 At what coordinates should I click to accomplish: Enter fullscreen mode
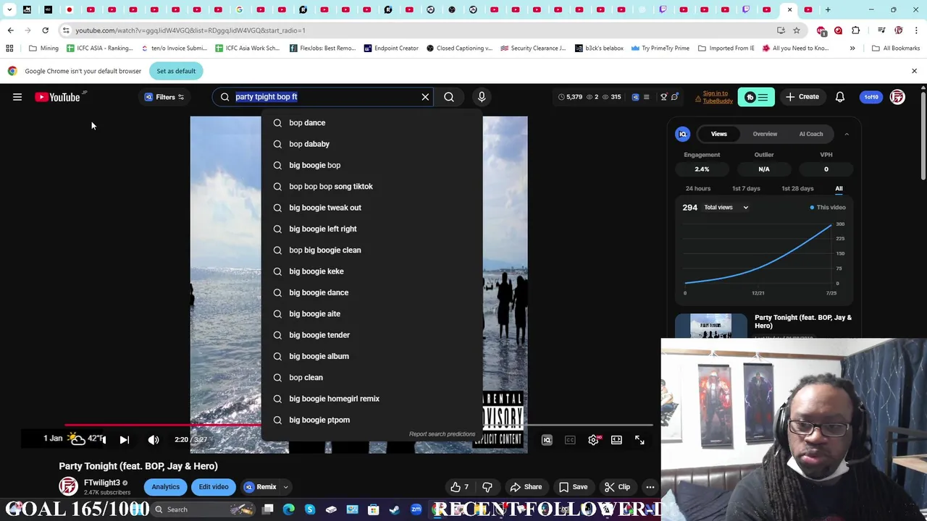coord(639,440)
